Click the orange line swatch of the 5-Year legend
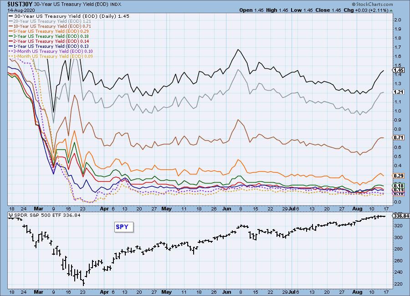This screenshot has width=410, height=296. [x=11, y=31]
